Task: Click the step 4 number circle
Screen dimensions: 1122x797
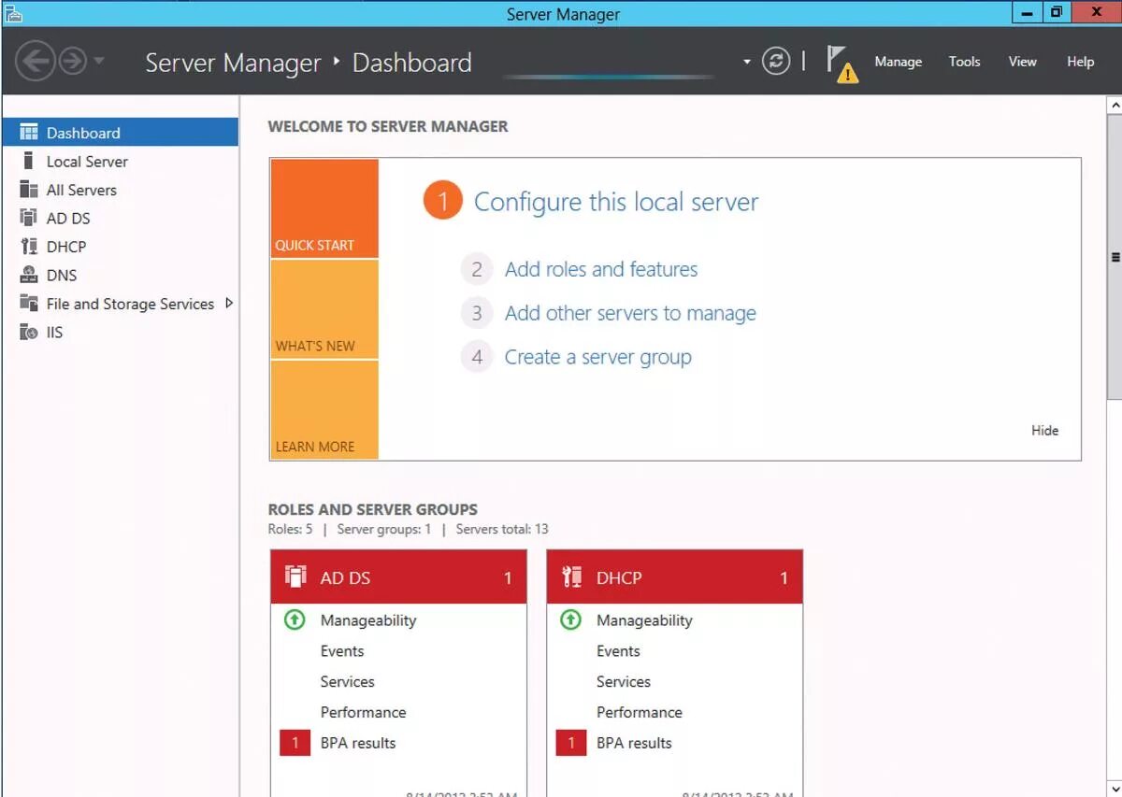Action: pos(477,357)
